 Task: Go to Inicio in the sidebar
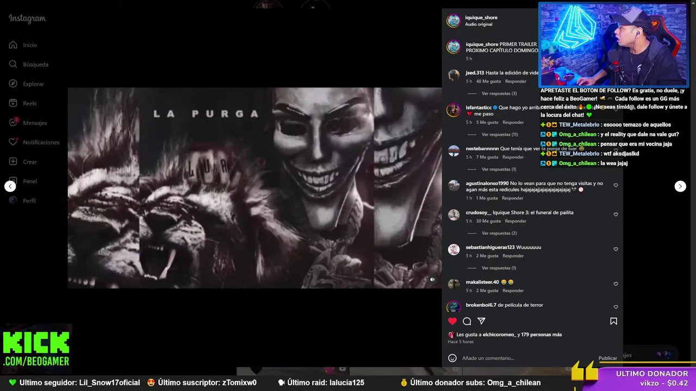click(23, 45)
